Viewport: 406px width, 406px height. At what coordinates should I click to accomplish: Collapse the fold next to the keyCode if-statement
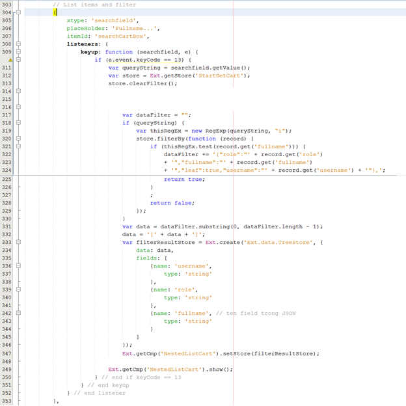(x=18, y=60)
